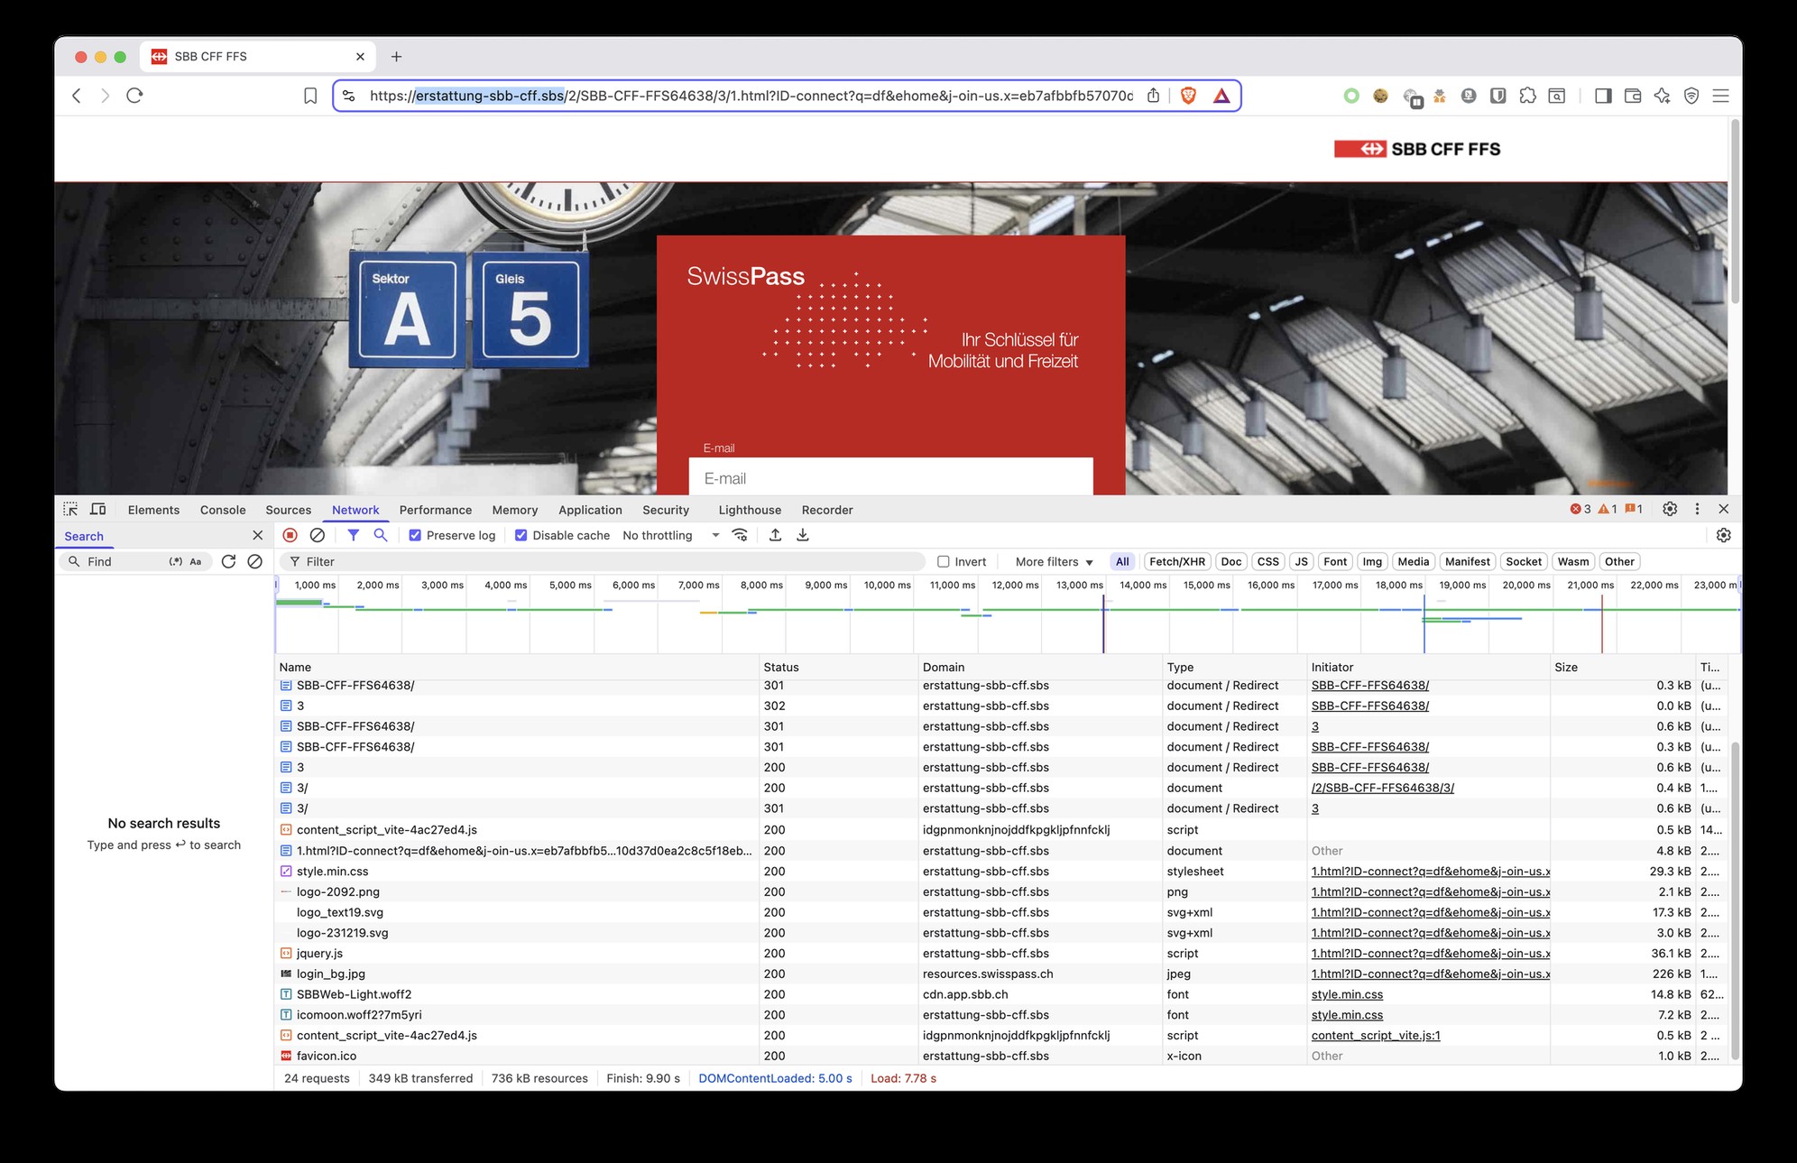
Task: Toggle the Preserve log checkbox
Action: click(x=415, y=535)
